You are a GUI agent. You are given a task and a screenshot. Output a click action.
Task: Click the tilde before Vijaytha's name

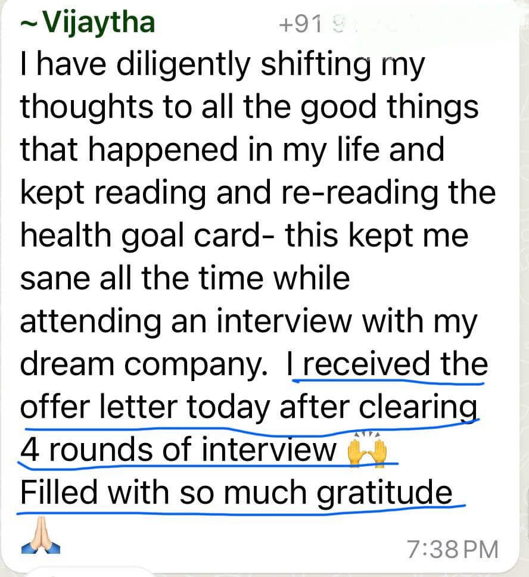[x=30, y=24]
